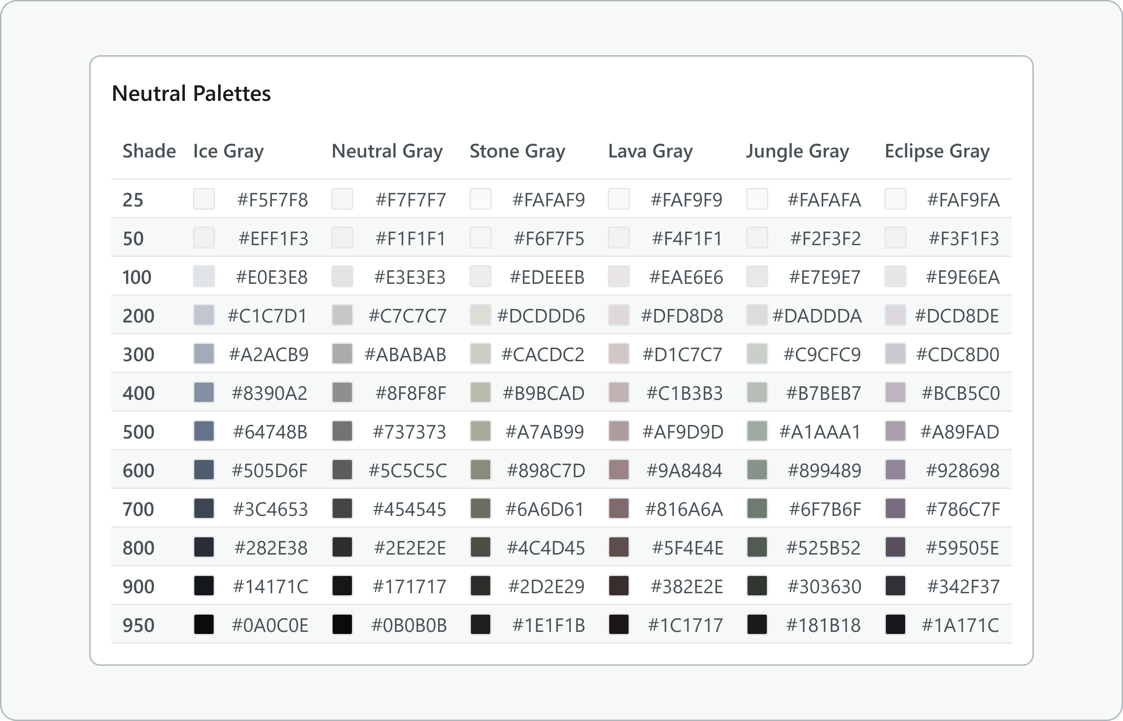
Task: Select the Lava Gray 500 swatch #AF9D9D
Action: (x=619, y=431)
